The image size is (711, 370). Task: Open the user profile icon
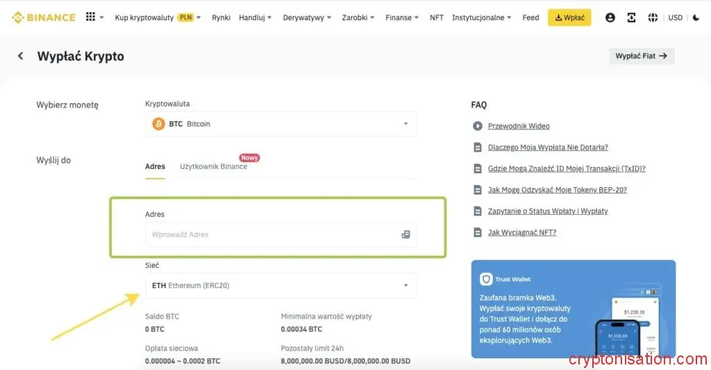(610, 17)
